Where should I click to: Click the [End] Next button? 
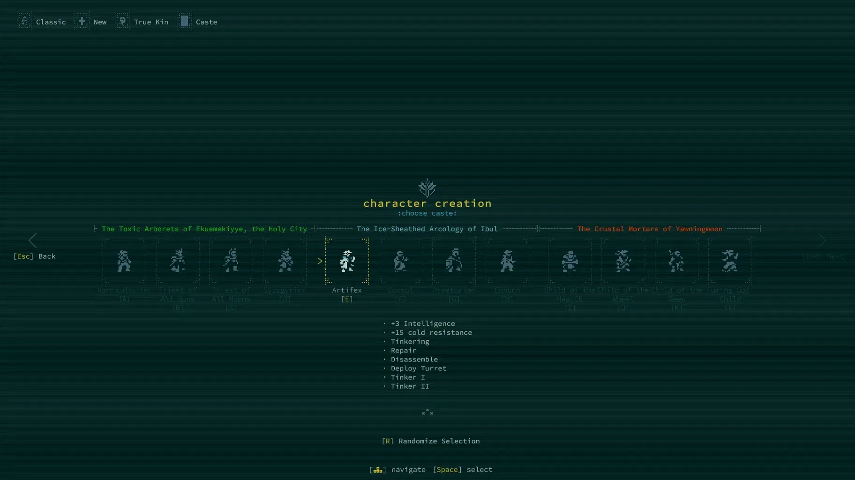point(823,256)
